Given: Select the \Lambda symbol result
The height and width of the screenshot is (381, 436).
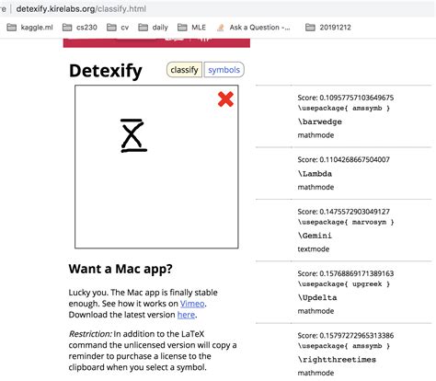Looking at the screenshot, I should tap(315, 174).
